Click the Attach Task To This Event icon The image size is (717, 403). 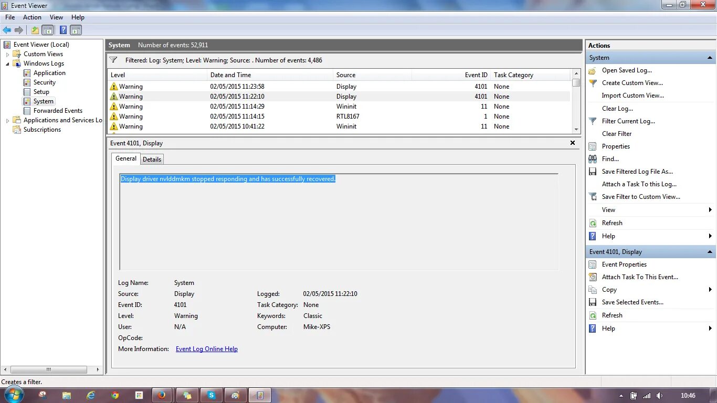(593, 277)
